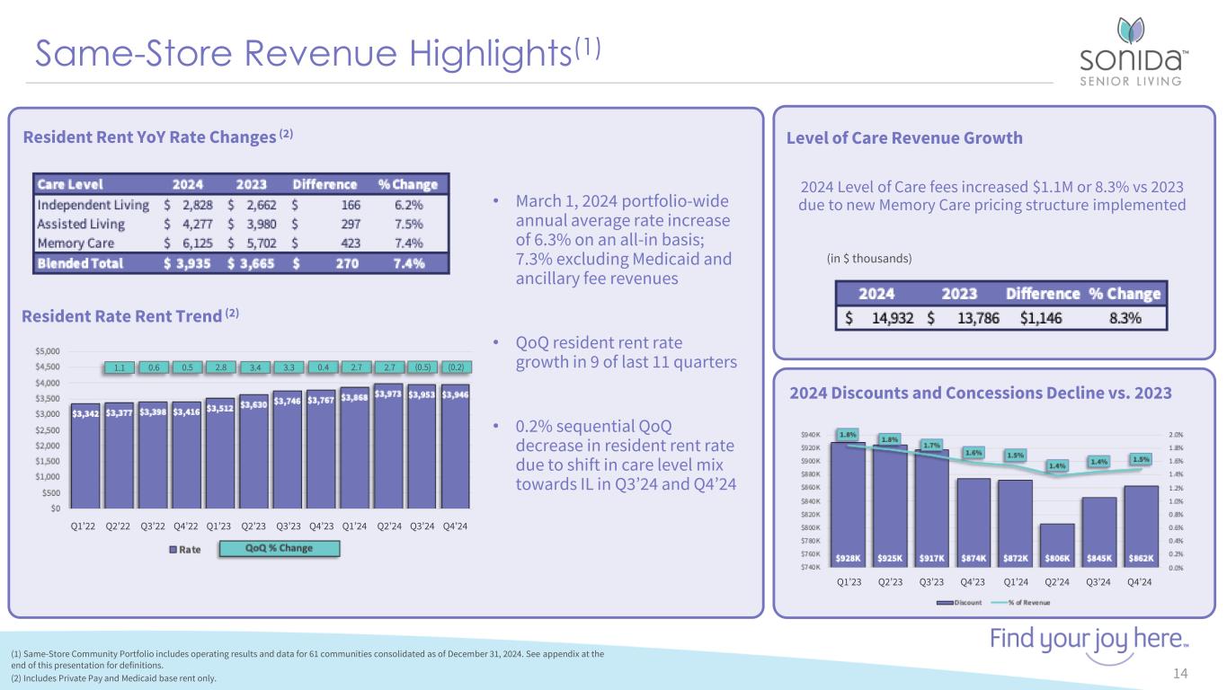Viewport: 1227px width, 690px height.
Task: Select the QoQ % Change legend label
Action: point(280,549)
